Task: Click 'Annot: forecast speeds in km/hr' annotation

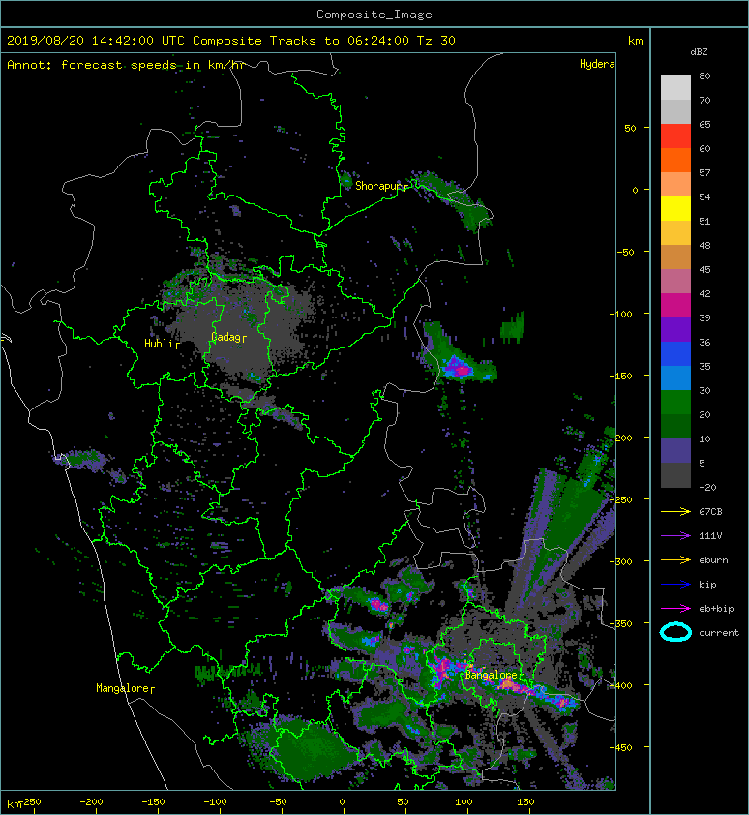Action: [126, 65]
